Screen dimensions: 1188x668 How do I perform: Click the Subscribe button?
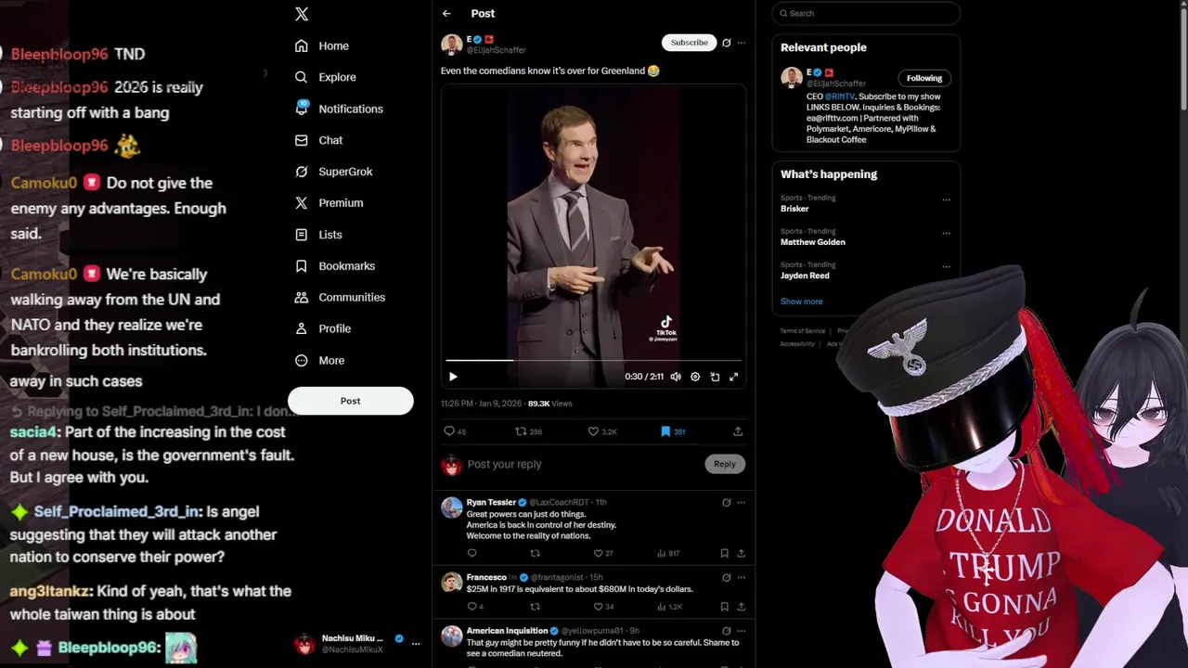tap(689, 43)
